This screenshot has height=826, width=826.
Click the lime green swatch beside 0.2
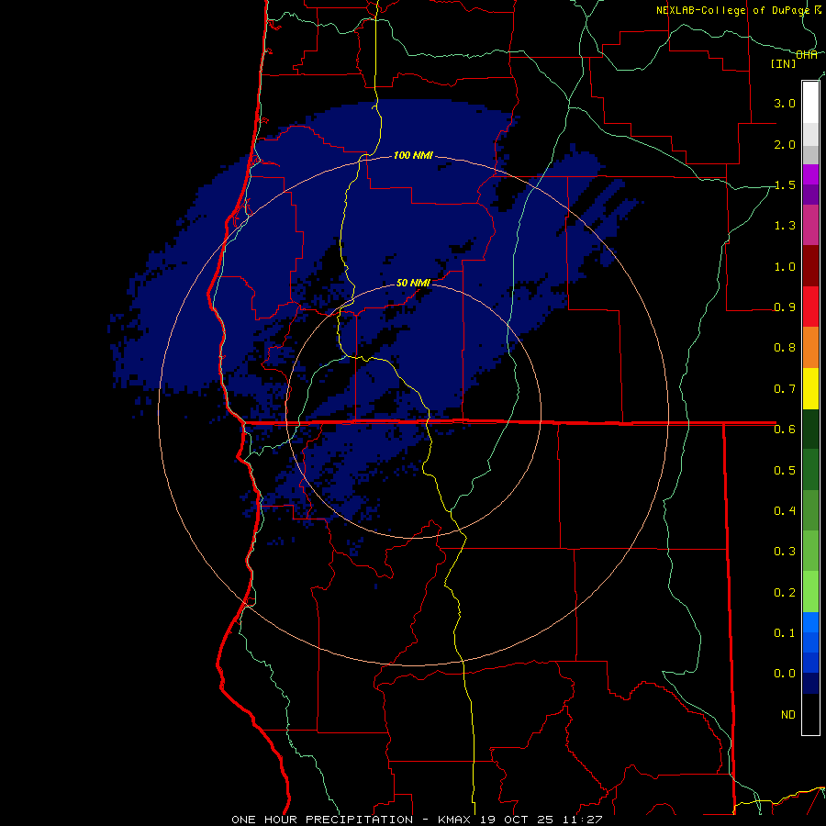[x=810, y=592]
